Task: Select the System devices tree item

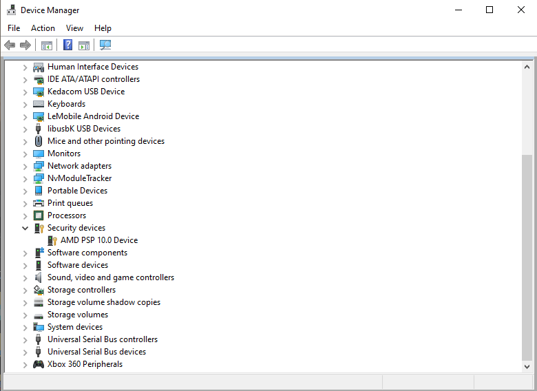Action: (x=74, y=327)
